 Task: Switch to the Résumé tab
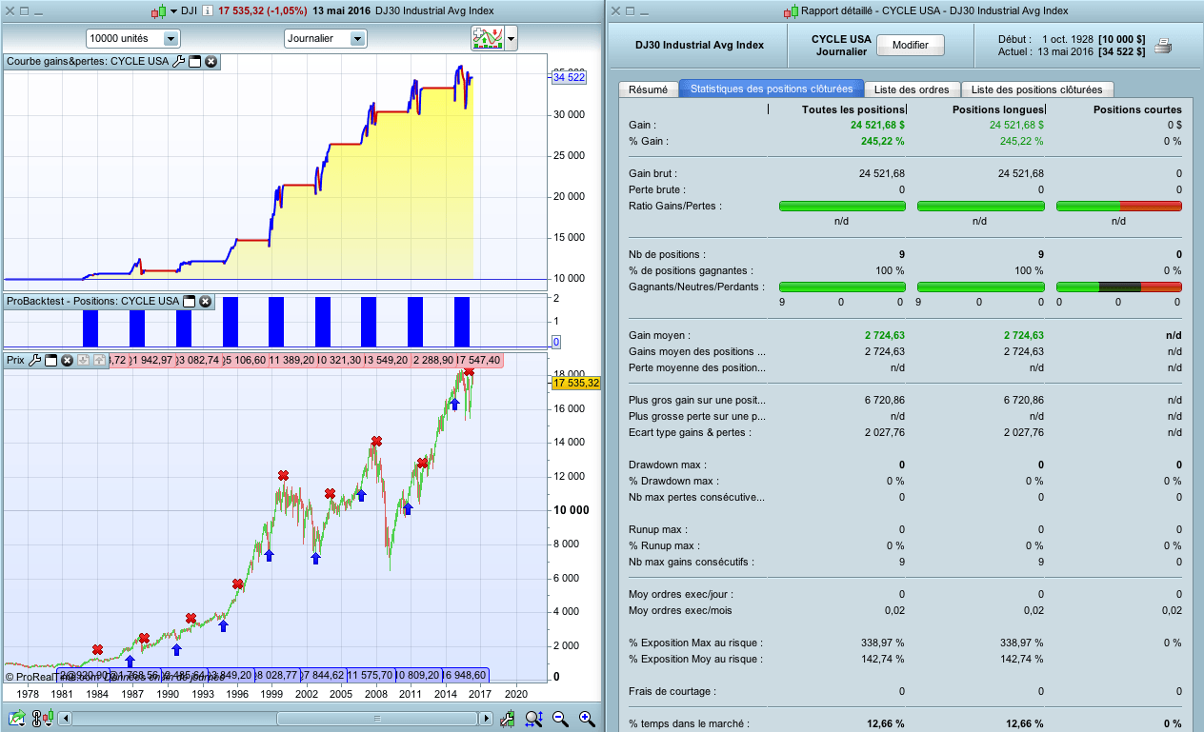coord(648,89)
